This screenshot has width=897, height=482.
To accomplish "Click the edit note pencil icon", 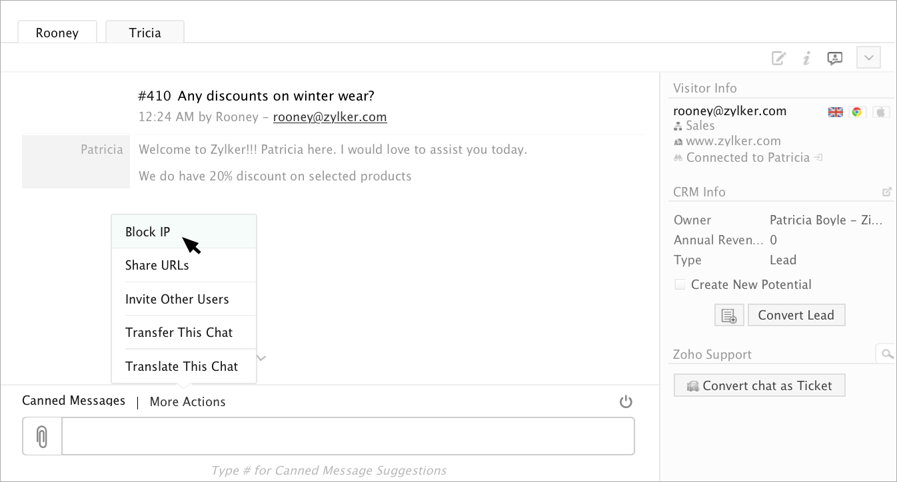I will [778, 58].
